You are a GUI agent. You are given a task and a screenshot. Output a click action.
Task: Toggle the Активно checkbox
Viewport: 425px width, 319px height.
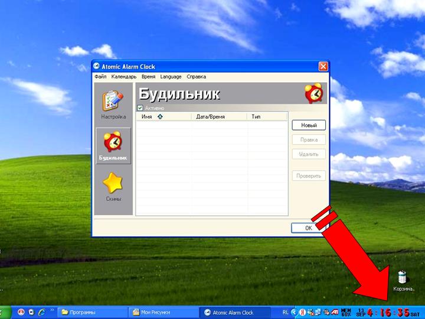point(140,108)
